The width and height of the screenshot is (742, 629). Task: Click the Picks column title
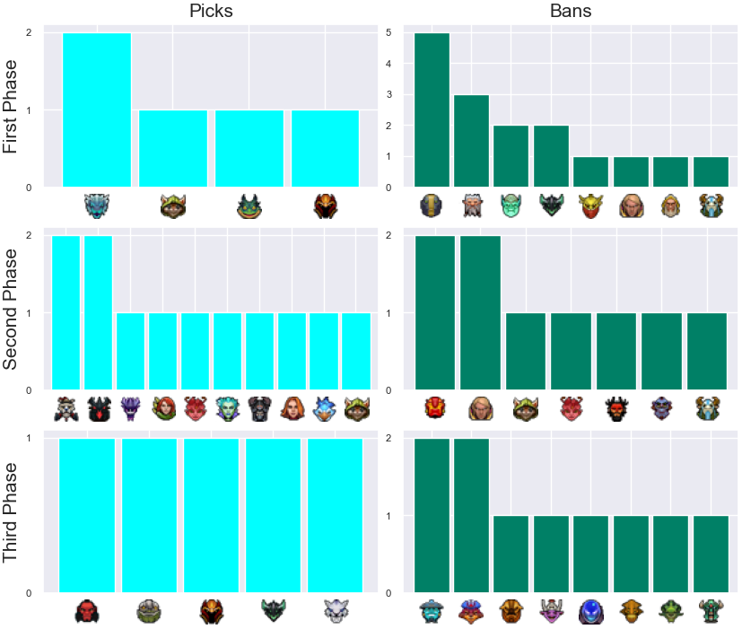coord(211,11)
